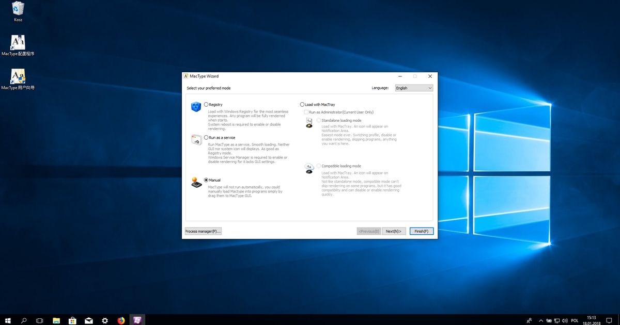The height and width of the screenshot is (325, 620).
Task: Launch Firefox from the taskbar
Action: click(121, 320)
